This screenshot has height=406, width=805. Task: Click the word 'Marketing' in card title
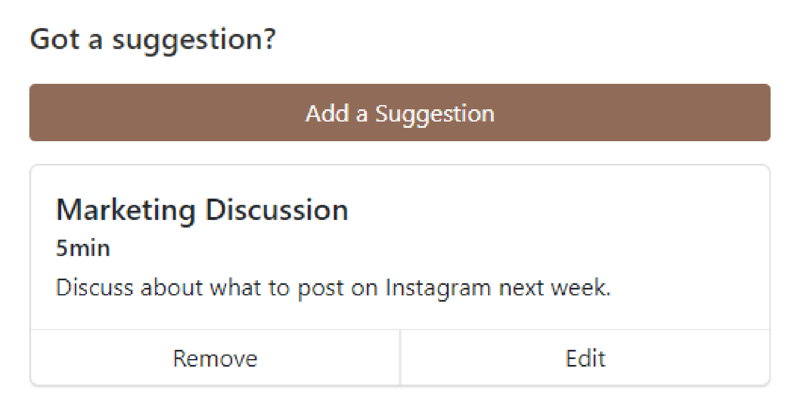pos(126,210)
